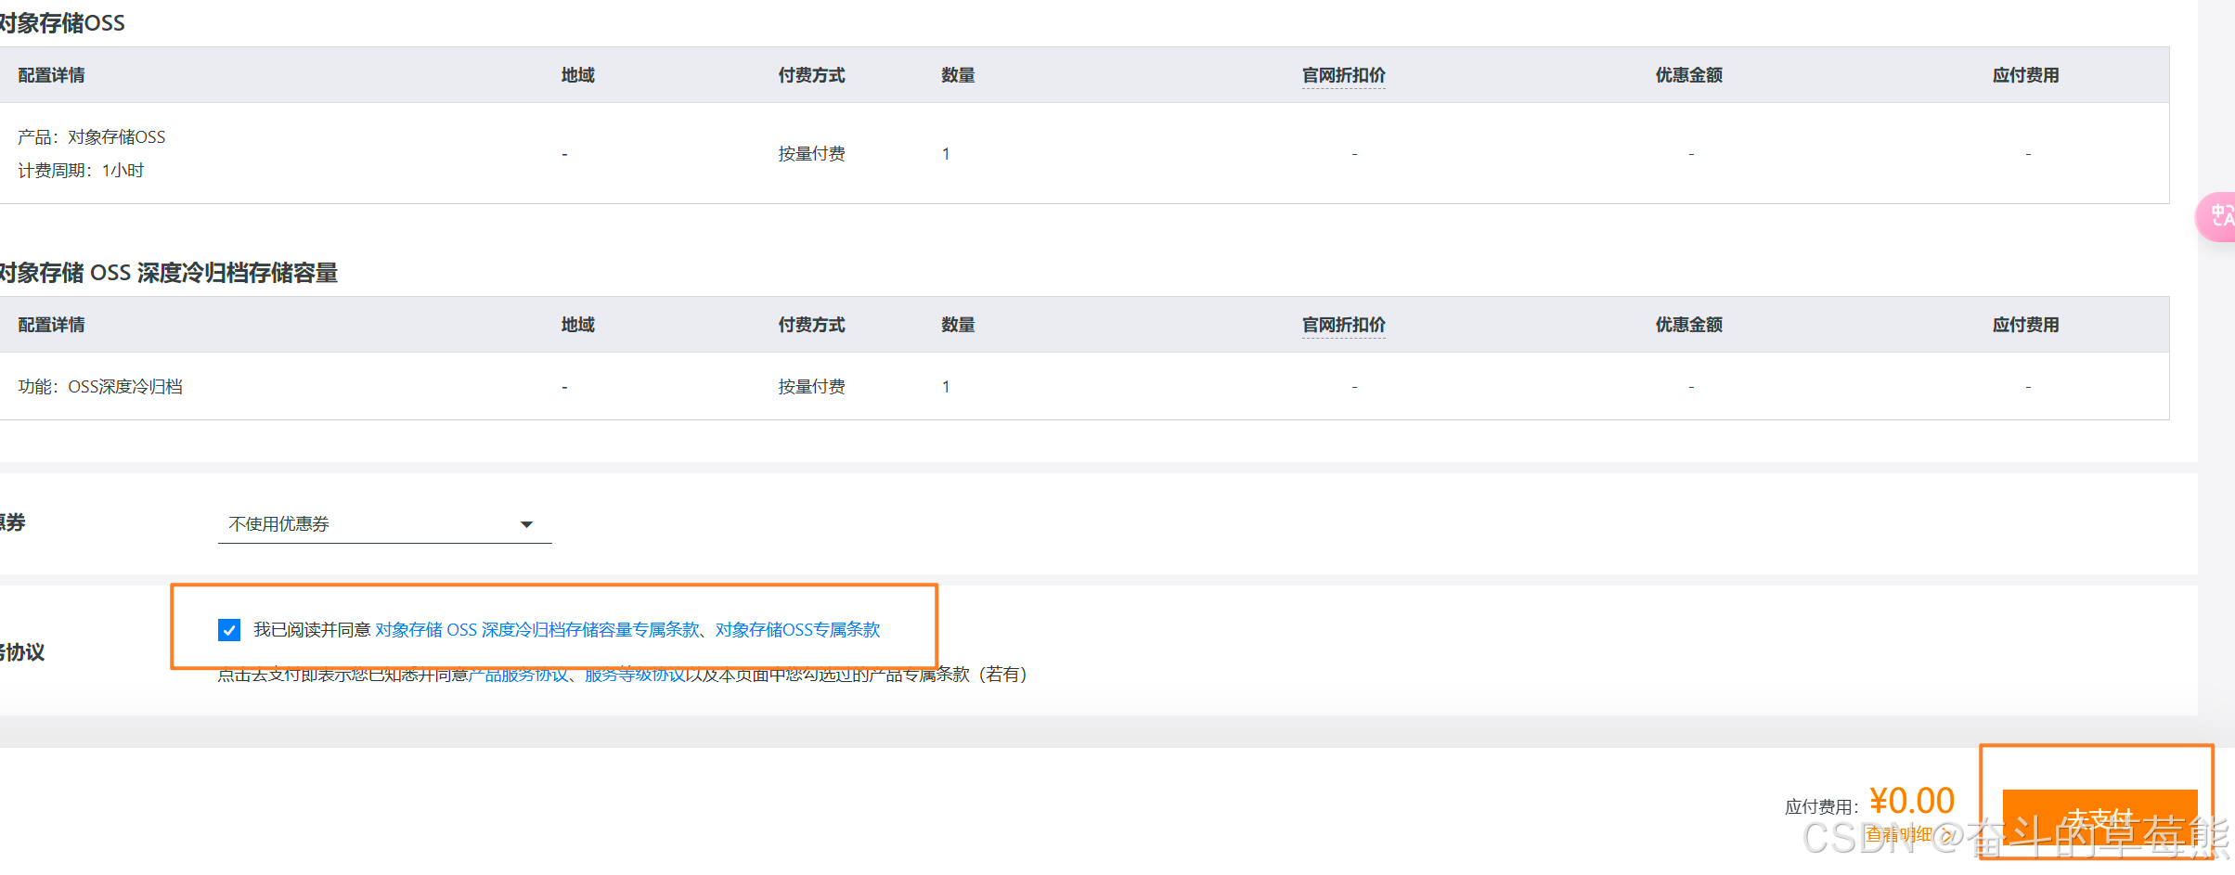The image size is (2235, 875).
Task: Open the 不使用优惠券 coupon dropdown
Action: 384,524
